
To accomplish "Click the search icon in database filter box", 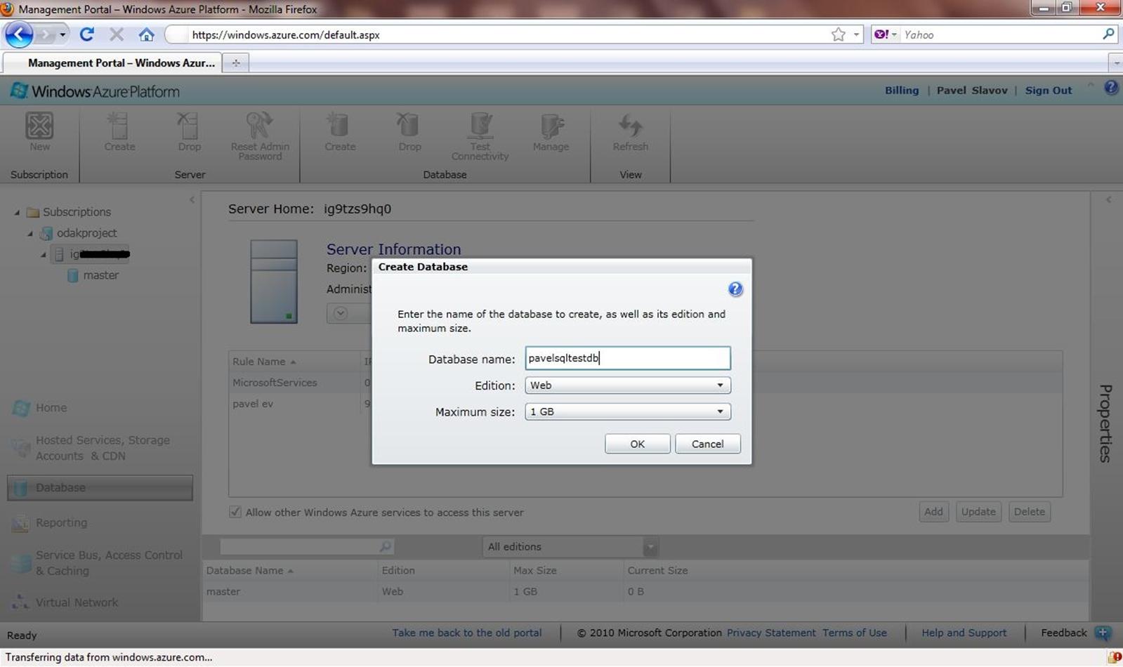I will 385,546.
